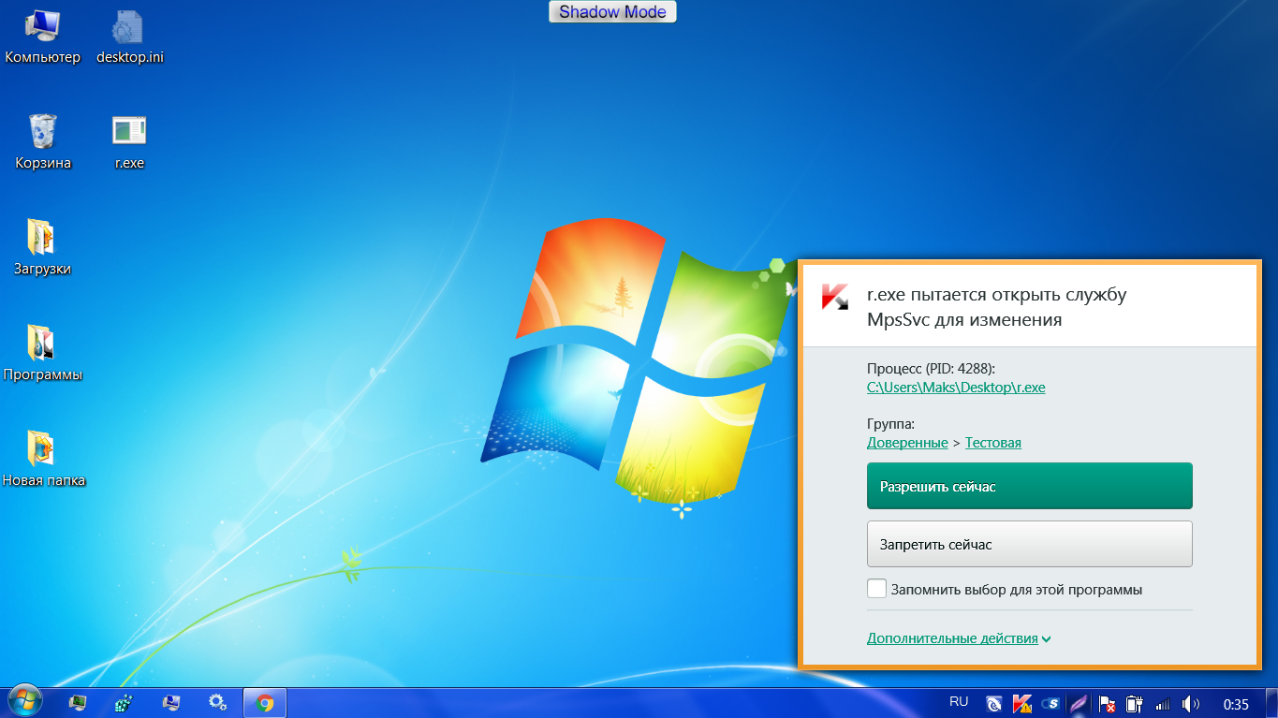
Task: Click the Тестовая group link
Action: [x=993, y=442]
